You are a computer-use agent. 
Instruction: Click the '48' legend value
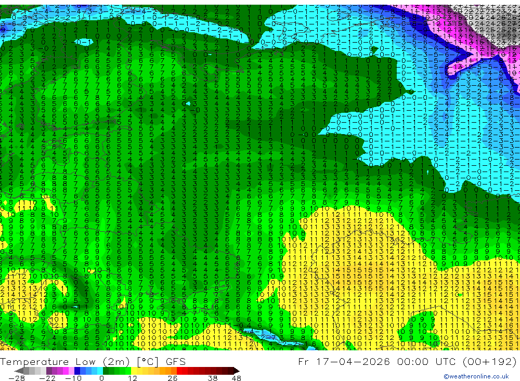tap(236, 378)
